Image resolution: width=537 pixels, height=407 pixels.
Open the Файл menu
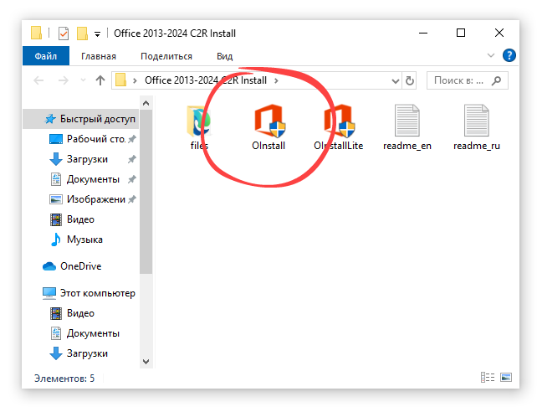click(x=45, y=56)
